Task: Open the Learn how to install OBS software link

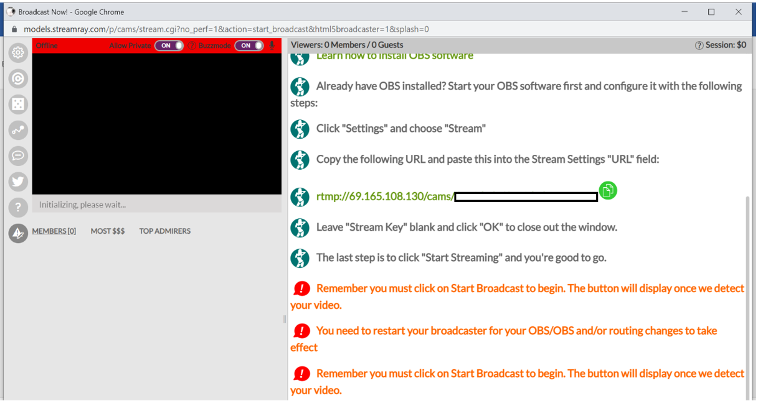Action: (x=395, y=55)
